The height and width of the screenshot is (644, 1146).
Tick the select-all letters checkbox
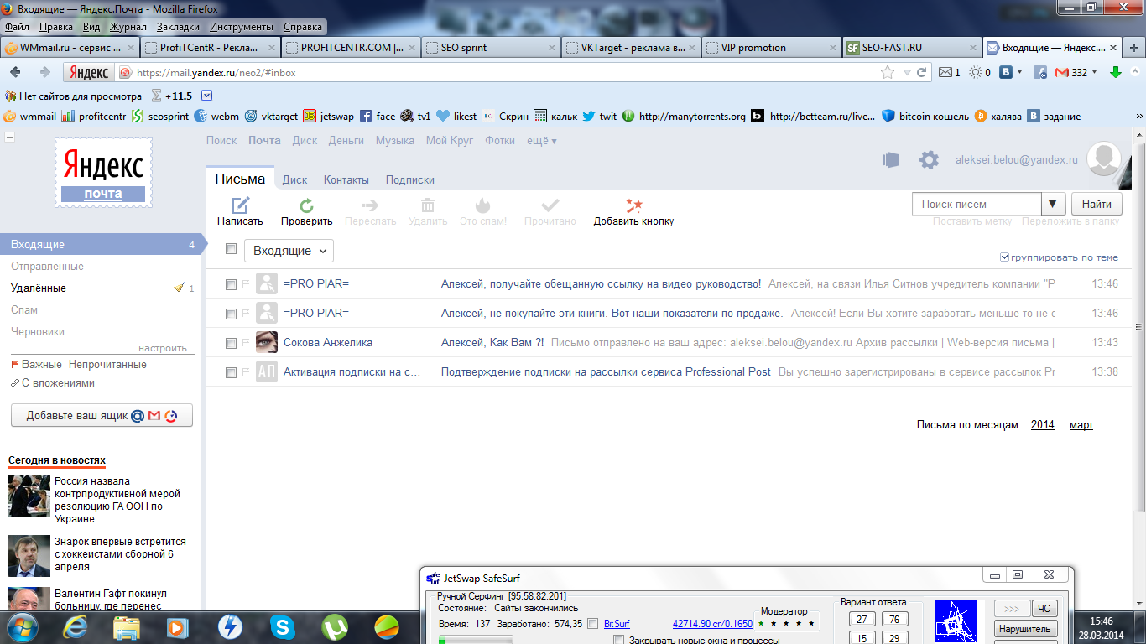pos(232,249)
